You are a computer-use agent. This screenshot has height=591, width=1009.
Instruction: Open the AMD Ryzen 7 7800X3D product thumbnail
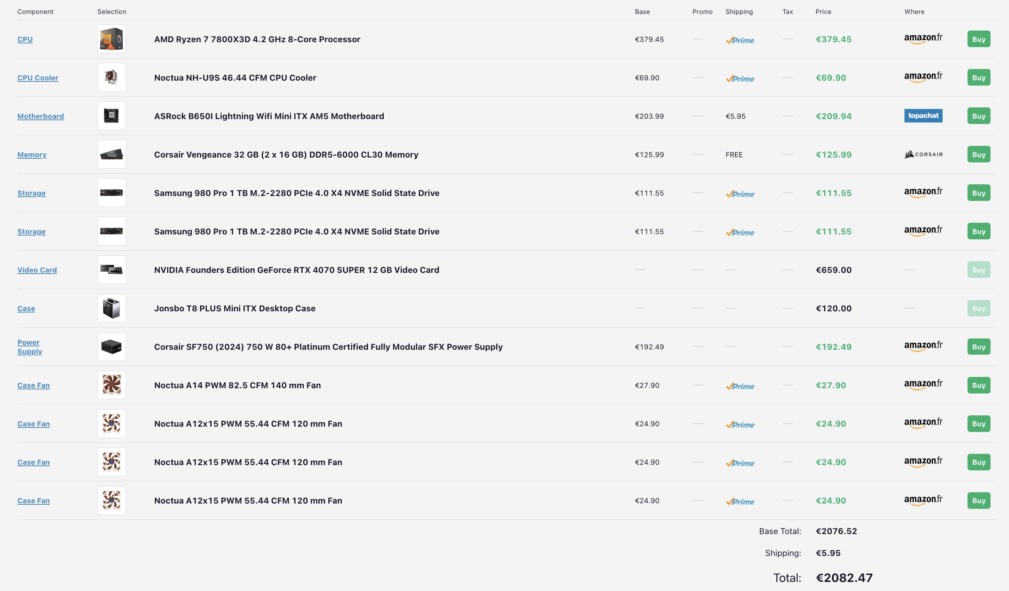(x=111, y=39)
